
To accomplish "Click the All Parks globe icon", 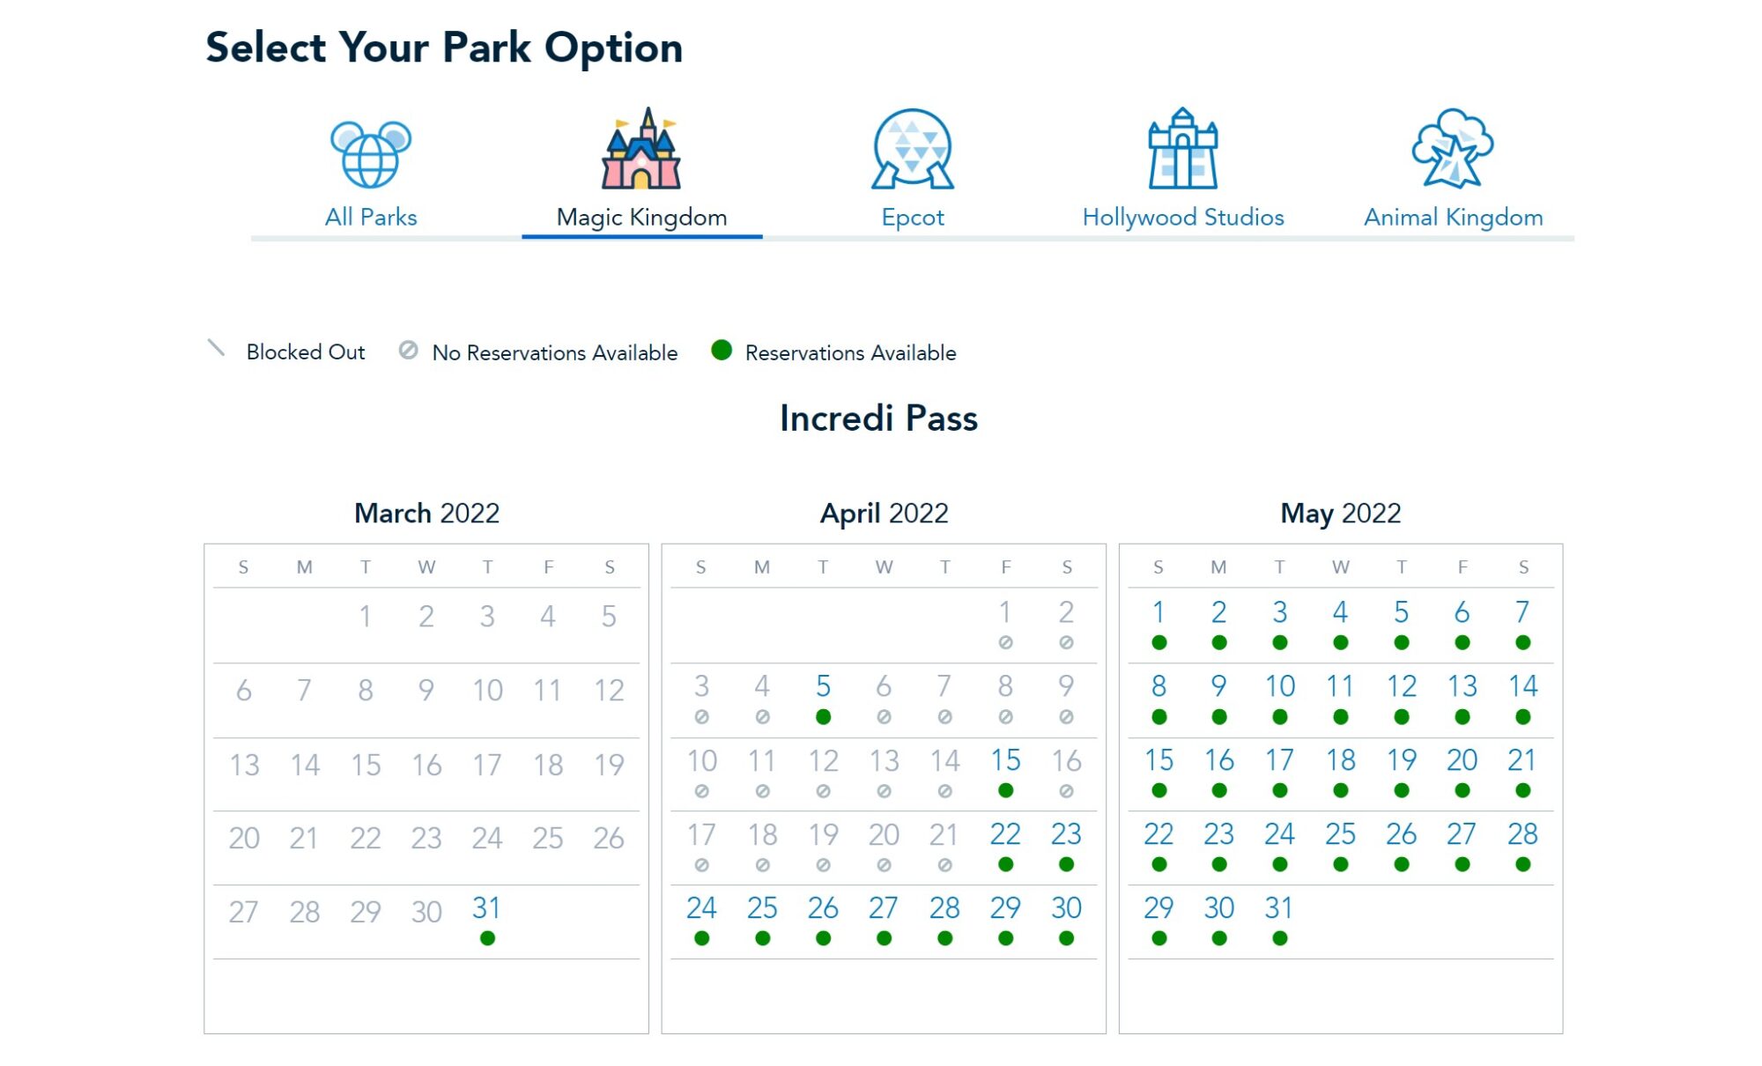I will point(371,154).
